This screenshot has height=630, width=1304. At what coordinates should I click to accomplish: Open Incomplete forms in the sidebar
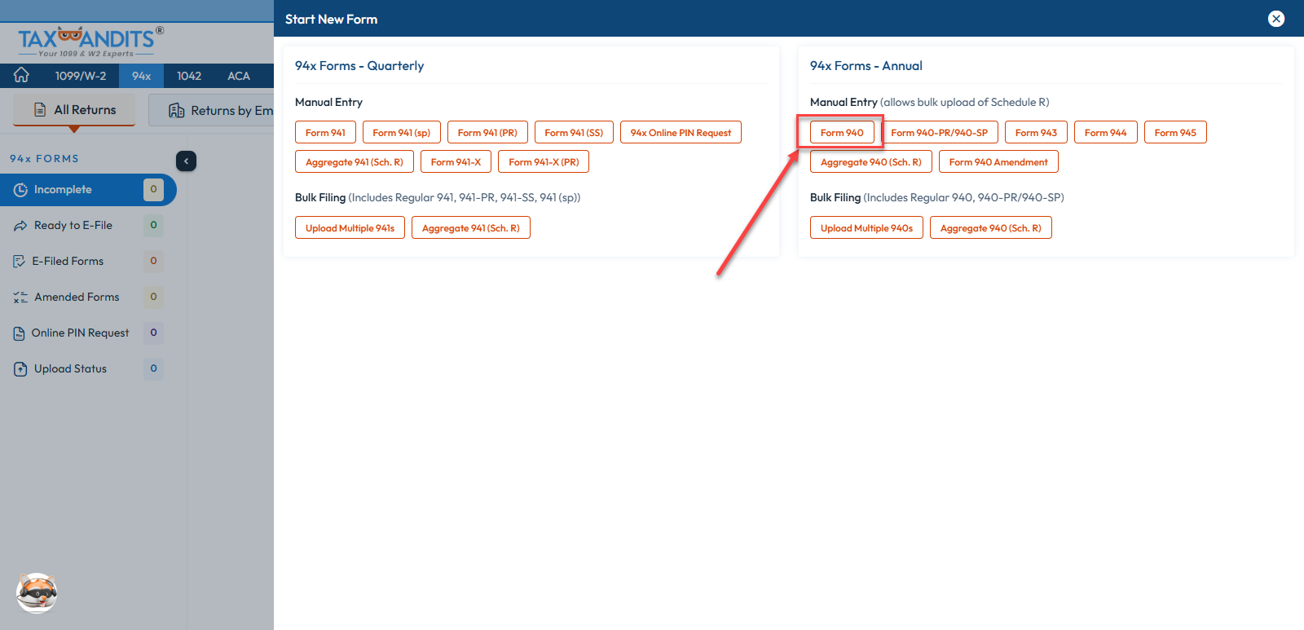tap(63, 190)
